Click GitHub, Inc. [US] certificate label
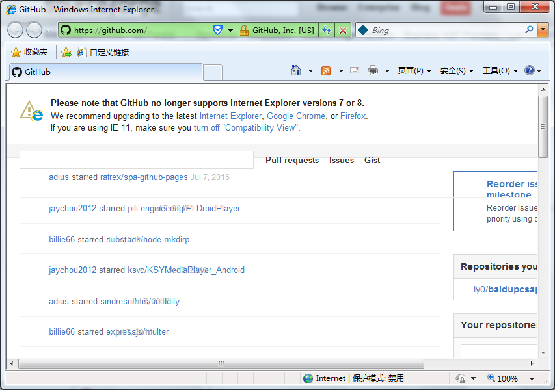 (x=283, y=31)
